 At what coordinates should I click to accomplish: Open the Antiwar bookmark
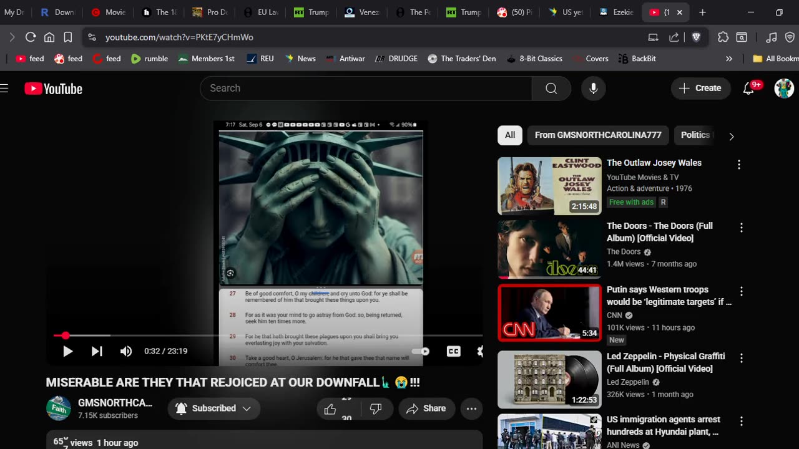coord(345,59)
